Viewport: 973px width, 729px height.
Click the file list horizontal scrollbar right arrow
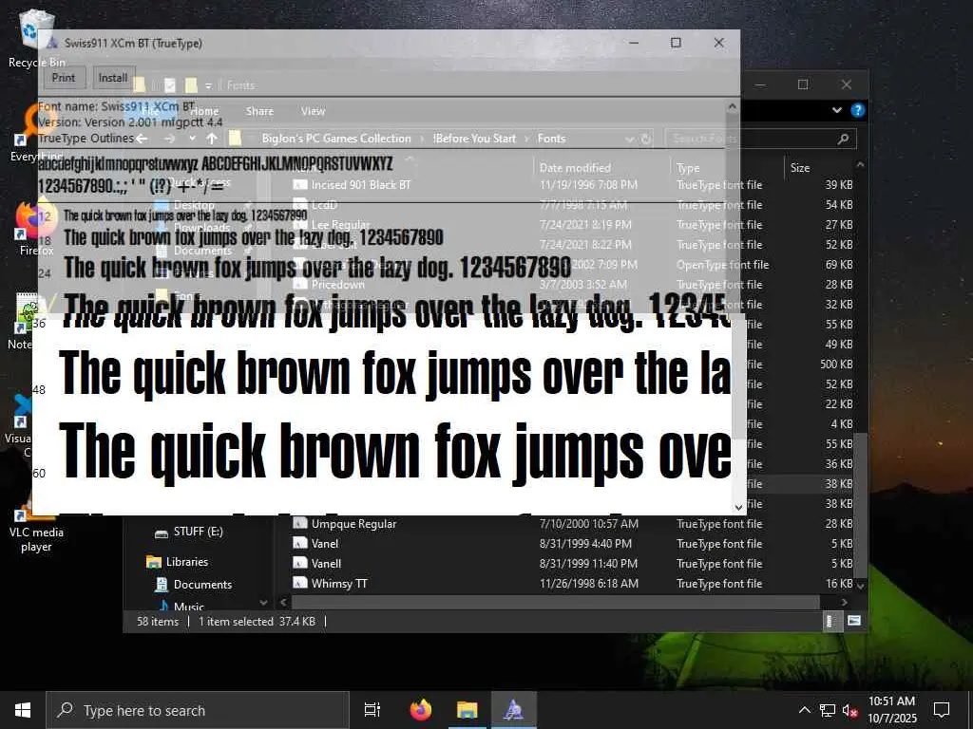click(x=845, y=603)
